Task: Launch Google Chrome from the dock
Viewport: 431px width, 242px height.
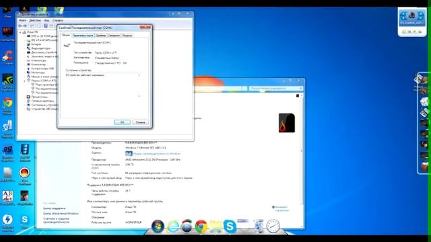Action: point(201,227)
